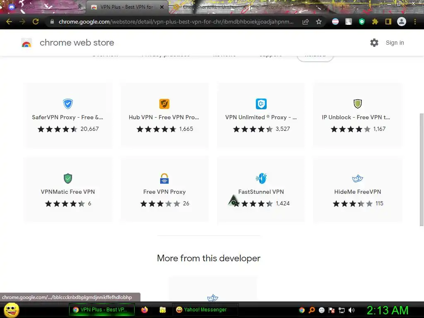Image resolution: width=424 pixels, height=318 pixels.
Task: Click VPN Plus taskbar window button
Action: tap(102, 310)
